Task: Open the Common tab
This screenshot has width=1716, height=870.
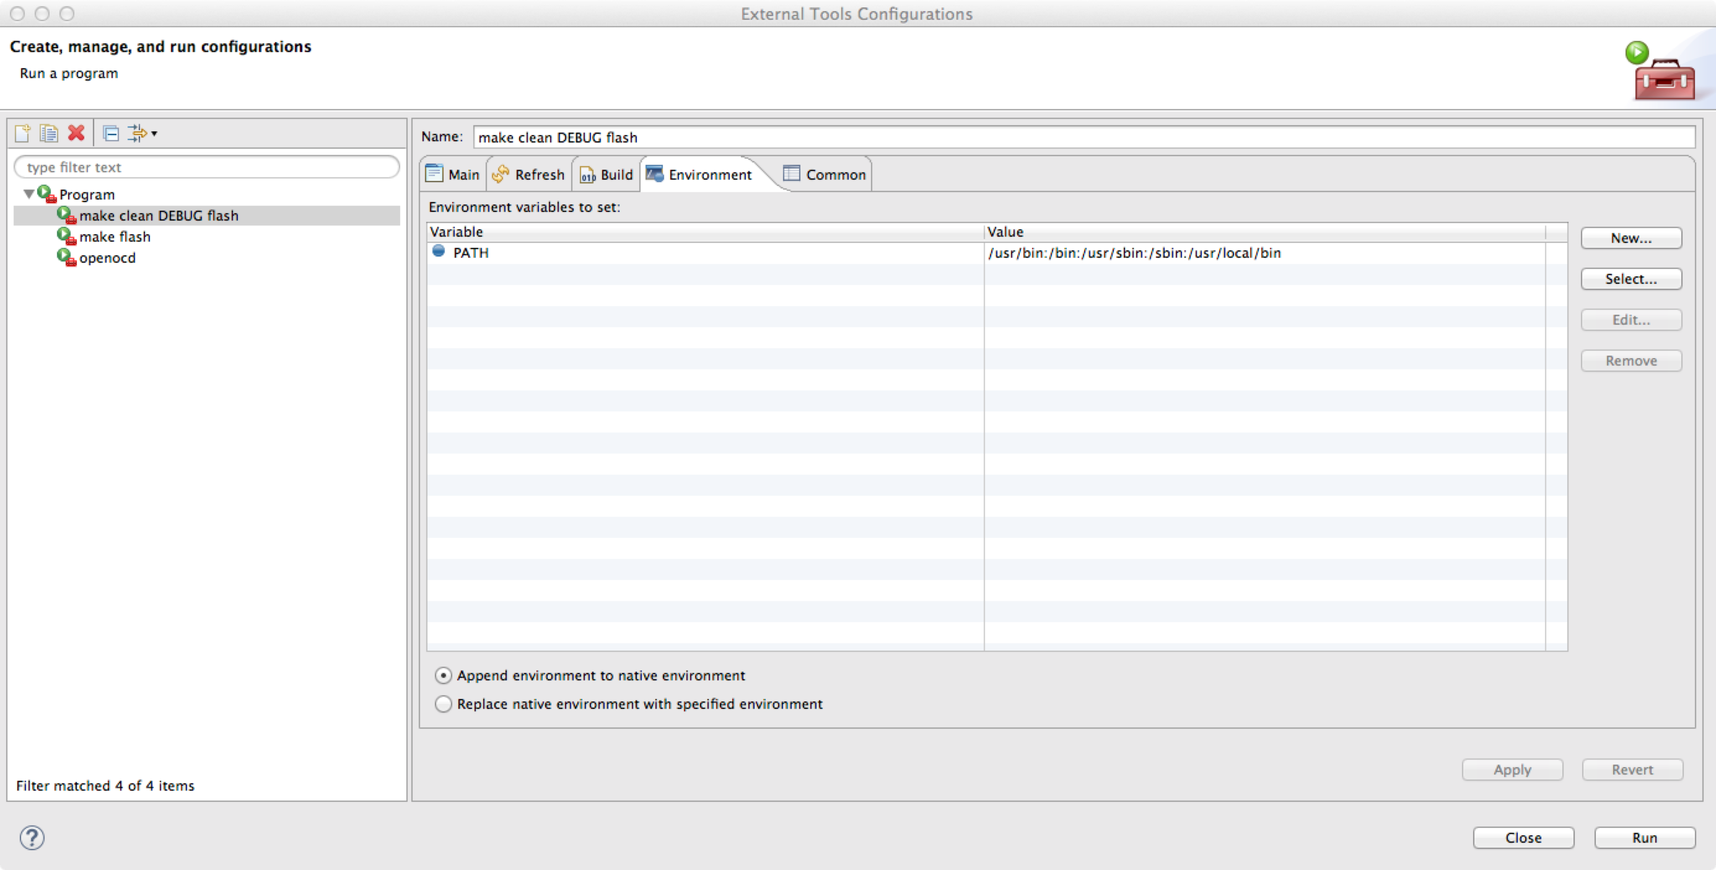Action: (825, 175)
